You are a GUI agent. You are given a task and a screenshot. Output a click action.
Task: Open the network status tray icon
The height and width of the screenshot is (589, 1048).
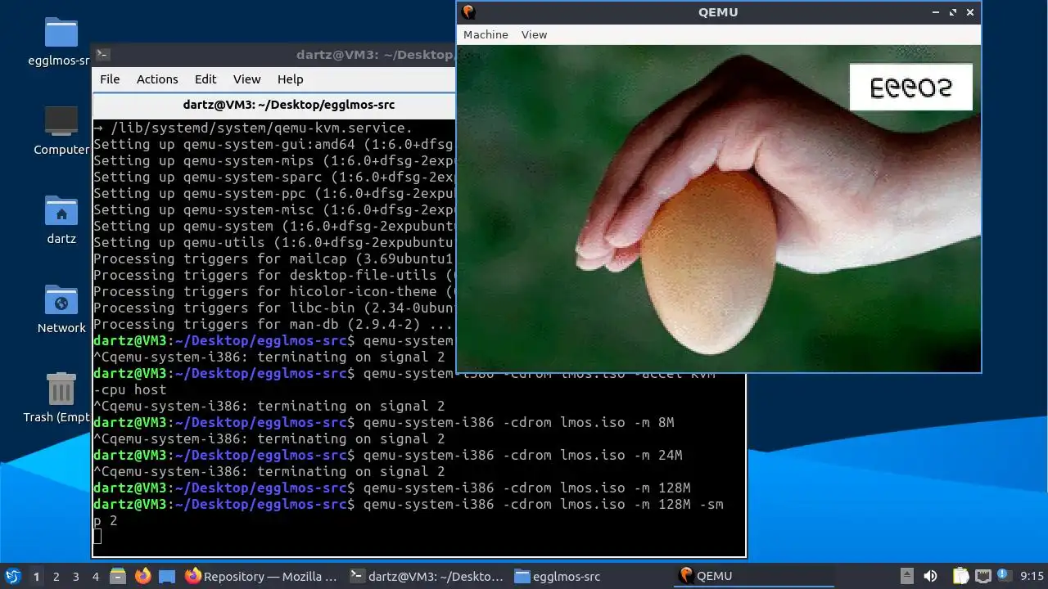coord(983,577)
